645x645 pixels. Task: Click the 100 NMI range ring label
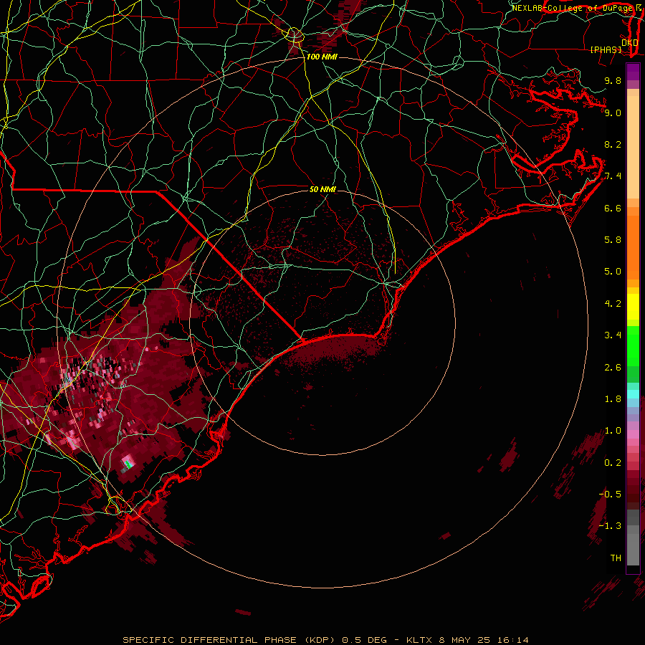[322, 57]
